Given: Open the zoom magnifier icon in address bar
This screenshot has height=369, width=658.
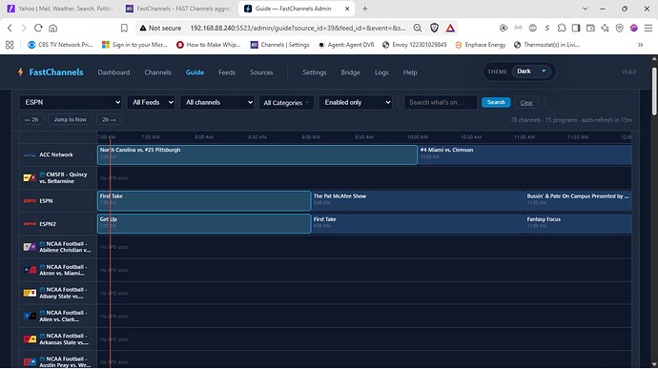Looking at the screenshot, I should pyautogui.click(x=418, y=28).
